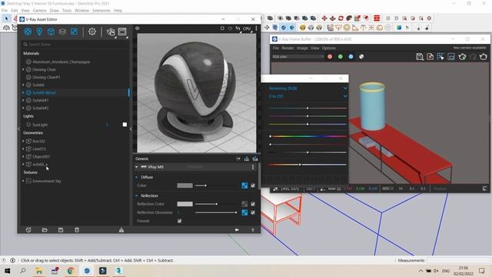
Task: Click CPU render mode in preview toolbar
Action: click(247, 28)
